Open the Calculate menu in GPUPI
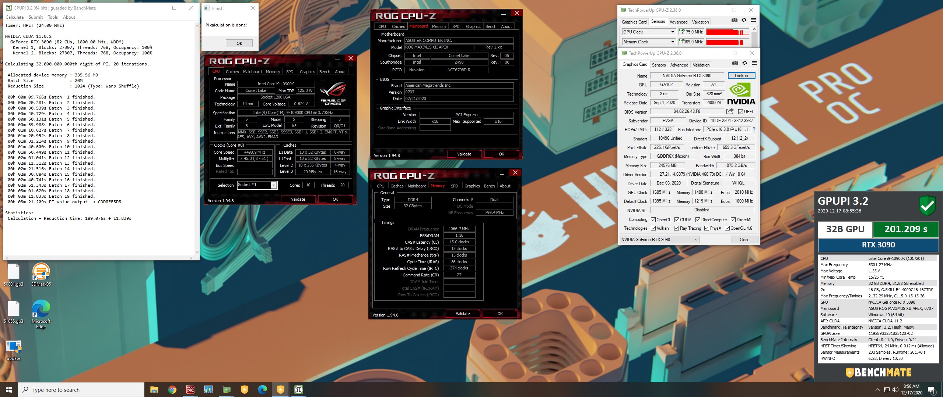The height and width of the screenshot is (397, 943). point(15,17)
